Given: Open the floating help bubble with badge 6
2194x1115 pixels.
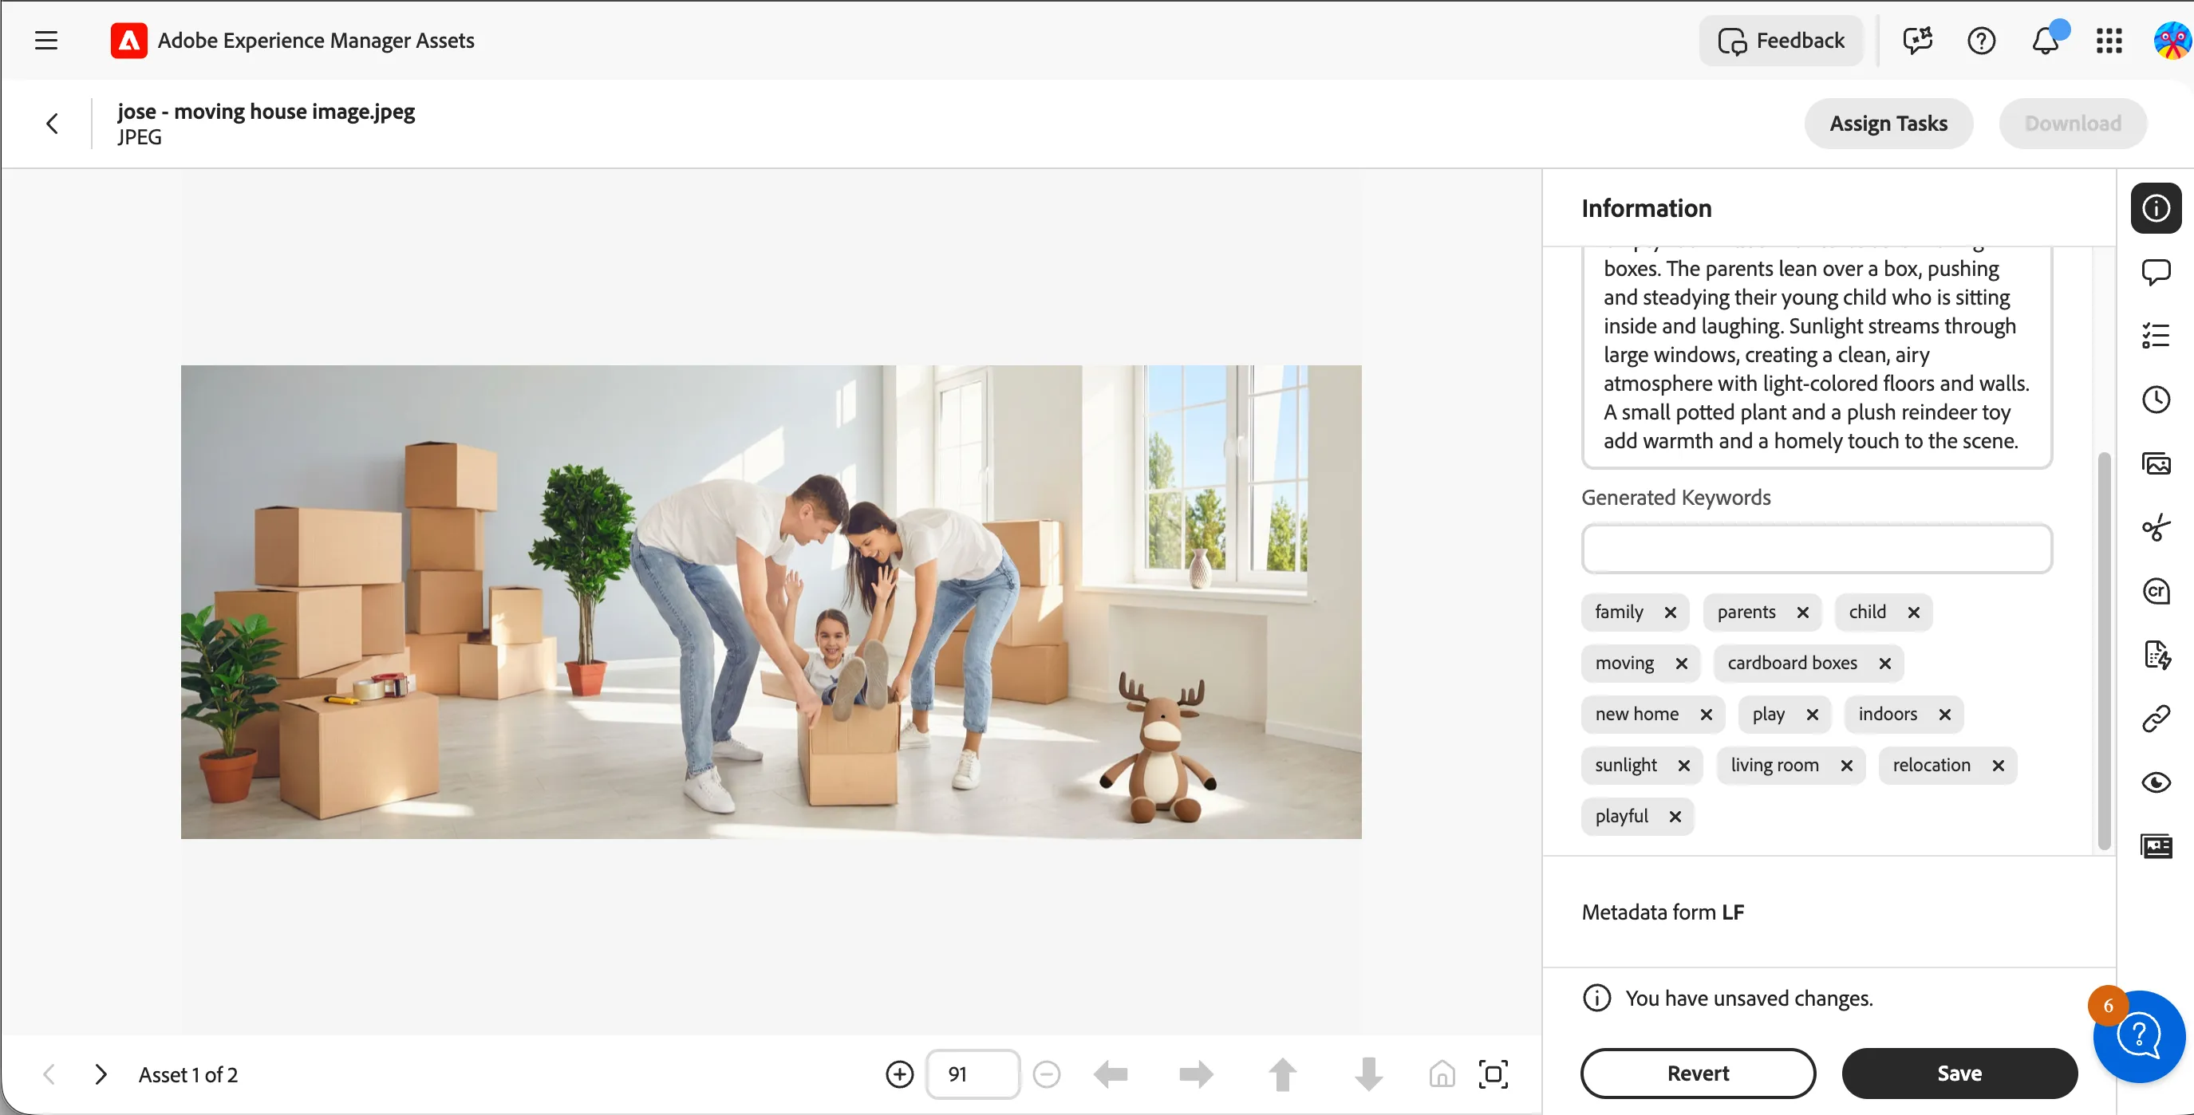Looking at the screenshot, I should (2139, 1036).
